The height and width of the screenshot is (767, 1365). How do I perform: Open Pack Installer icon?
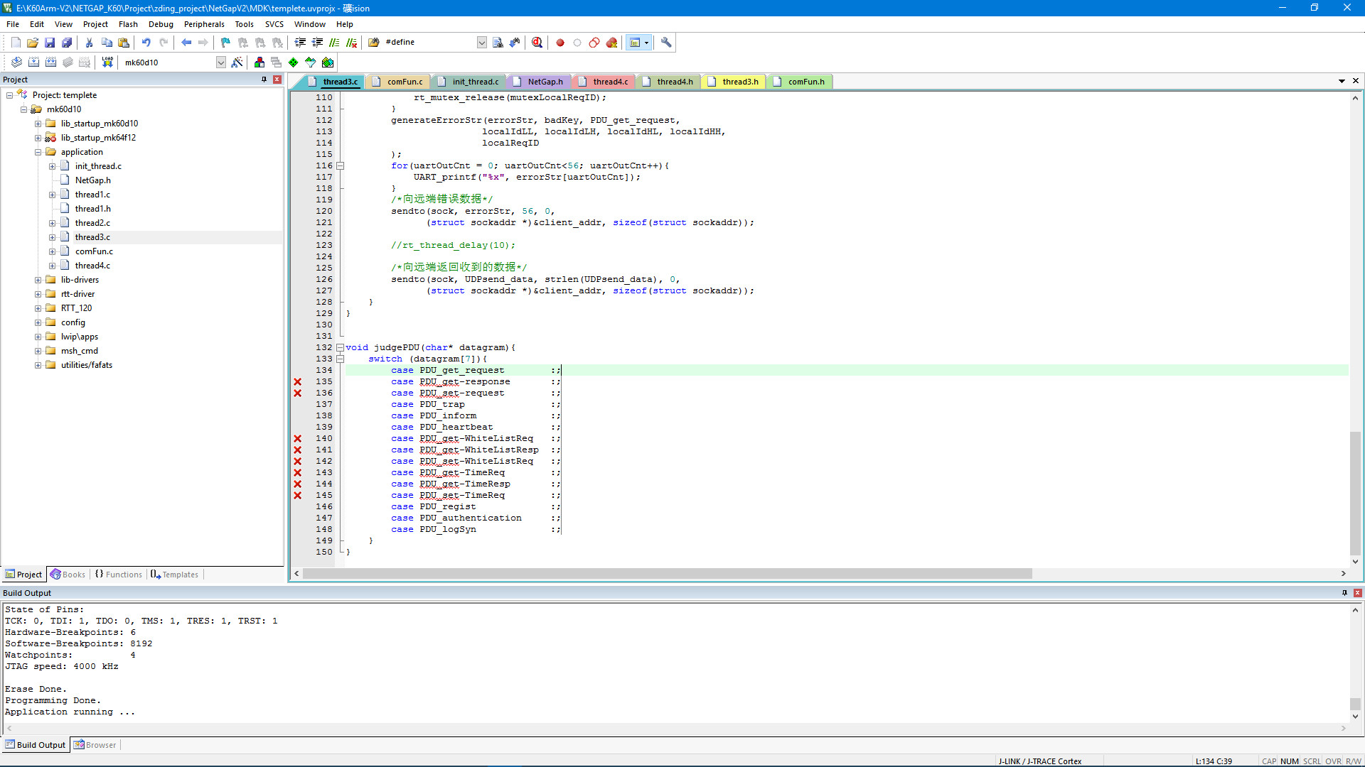click(328, 62)
